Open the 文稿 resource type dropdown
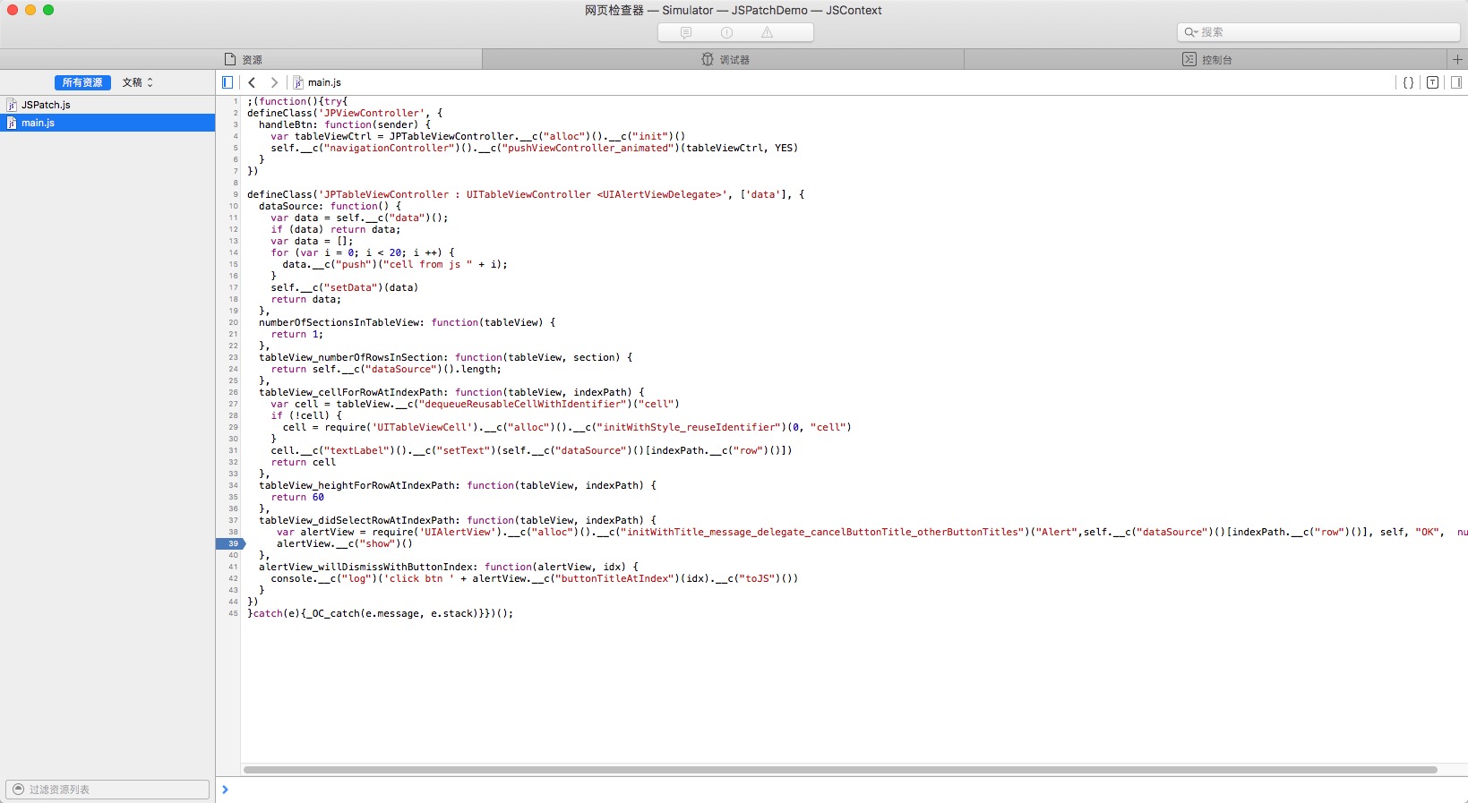Image resolution: width=1468 pixels, height=803 pixels. click(138, 82)
